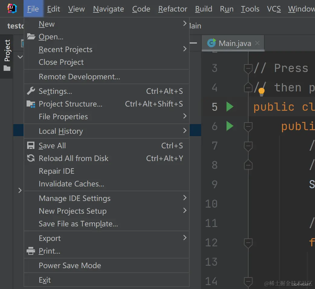Expand the Local History submenu

click(x=61, y=131)
